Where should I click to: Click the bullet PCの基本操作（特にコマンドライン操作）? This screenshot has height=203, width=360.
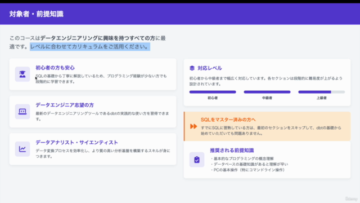[247, 170]
